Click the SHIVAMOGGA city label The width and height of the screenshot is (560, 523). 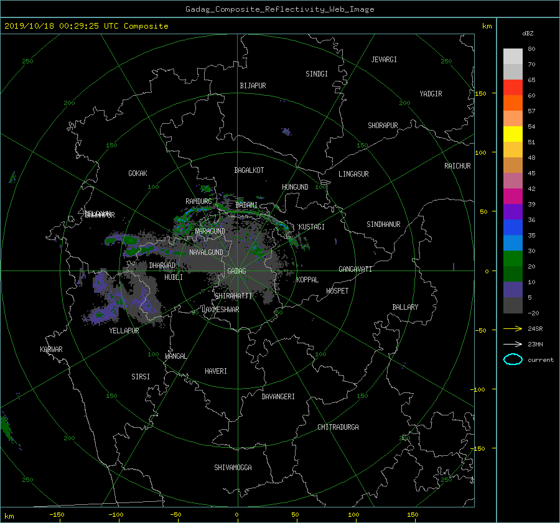[x=233, y=468]
